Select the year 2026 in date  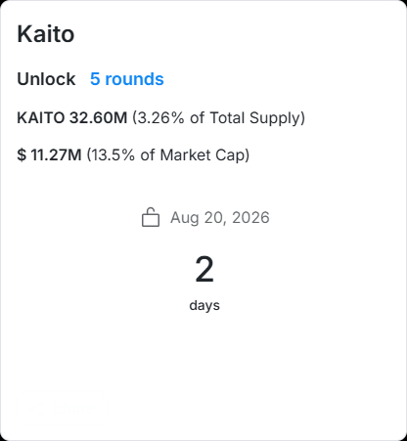(x=250, y=218)
